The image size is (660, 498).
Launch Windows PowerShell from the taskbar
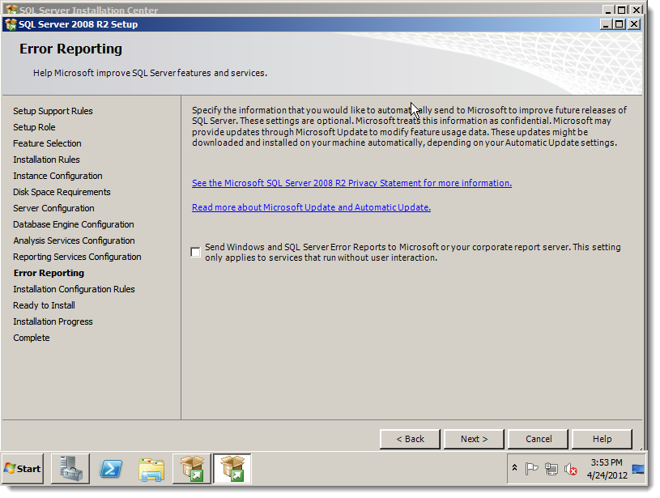pos(111,469)
